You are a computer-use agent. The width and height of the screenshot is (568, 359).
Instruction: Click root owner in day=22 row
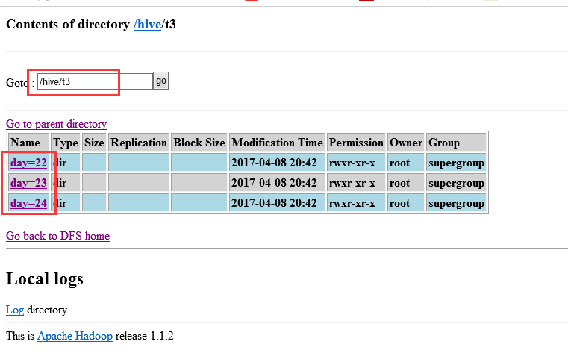click(399, 163)
